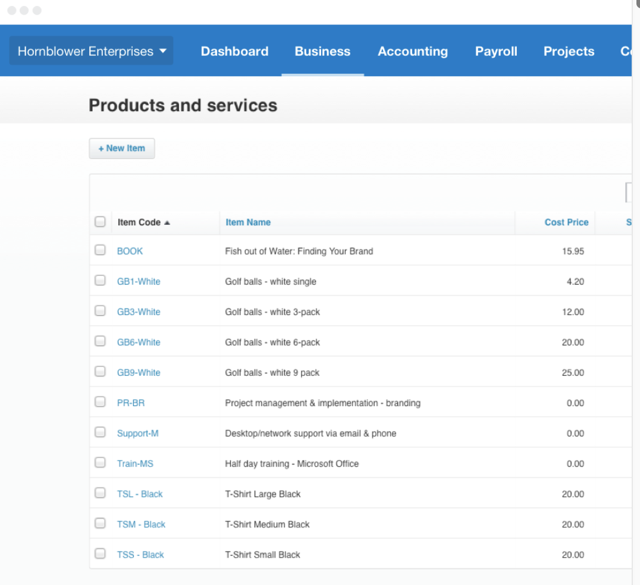Check the box for the BOOK item

100,250
